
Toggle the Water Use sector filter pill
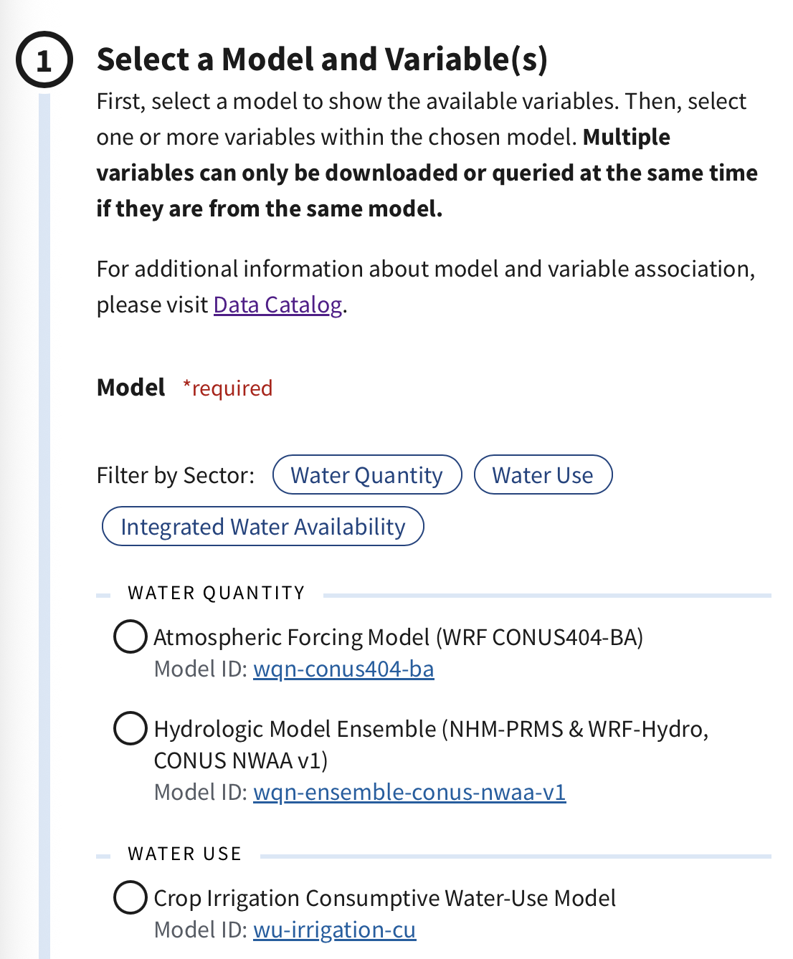pyautogui.click(x=543, y=474)
